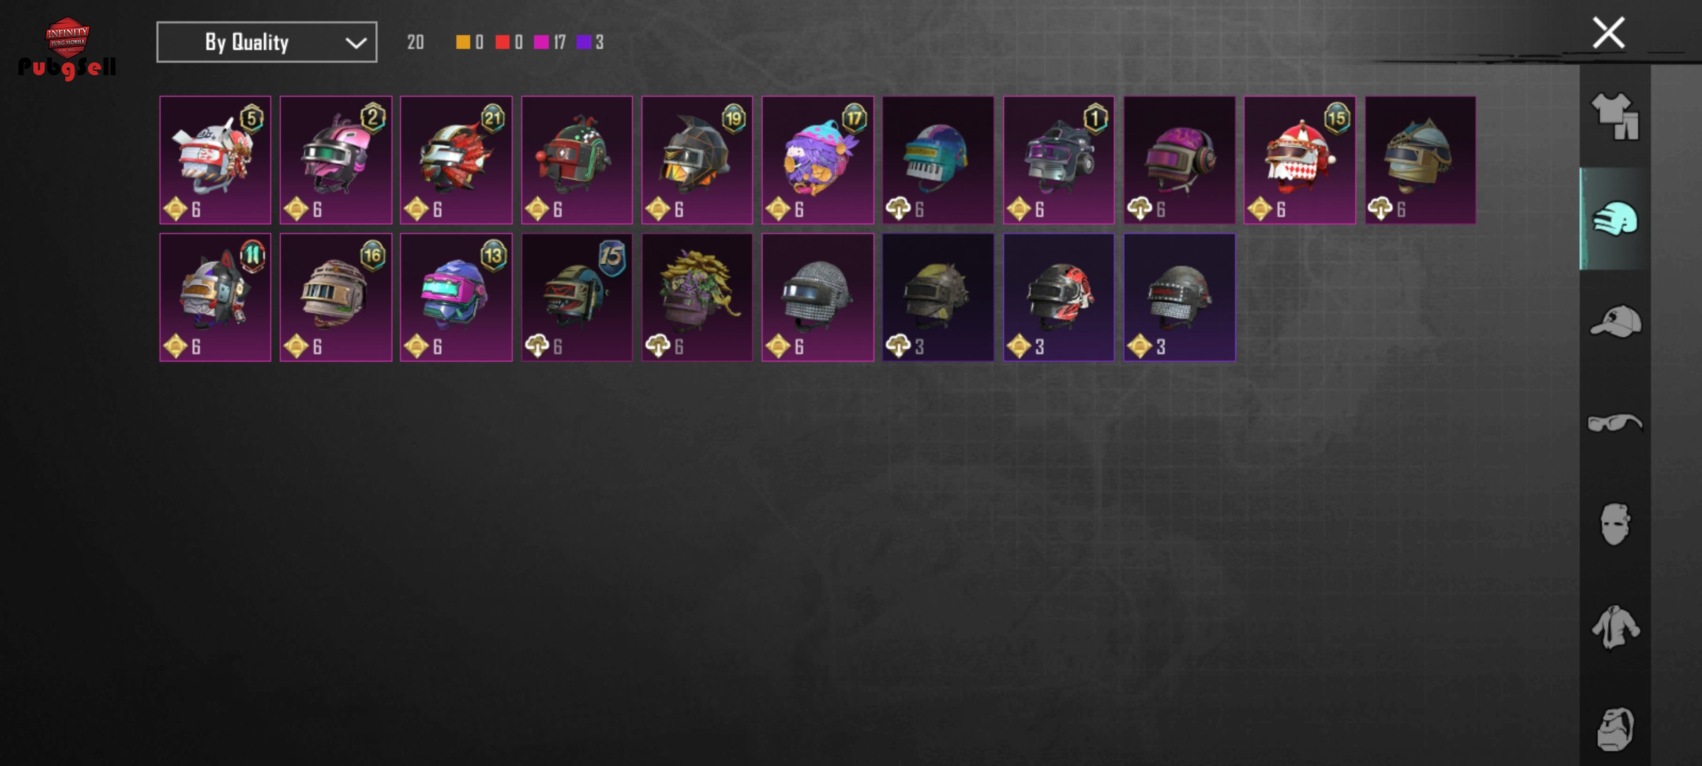Viewport: 1702px width, 766px height.
Task: Open the glasses category icon
Action: point(1615,423)
